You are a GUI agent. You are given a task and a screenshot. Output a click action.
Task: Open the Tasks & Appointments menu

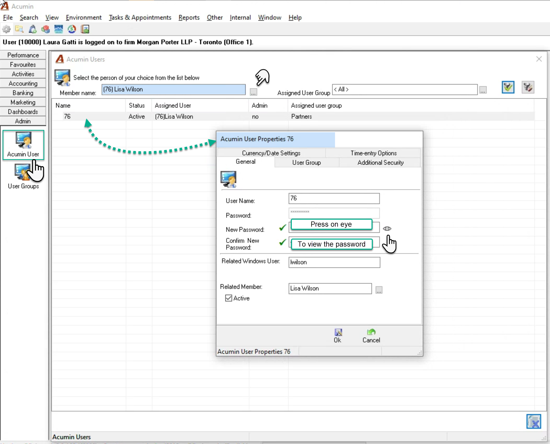click(x=140, y=17)
